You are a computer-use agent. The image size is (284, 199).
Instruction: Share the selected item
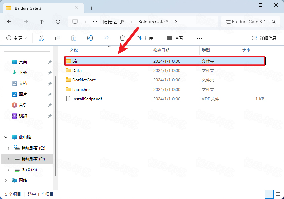pyautogui.click(x=106, y=38)
